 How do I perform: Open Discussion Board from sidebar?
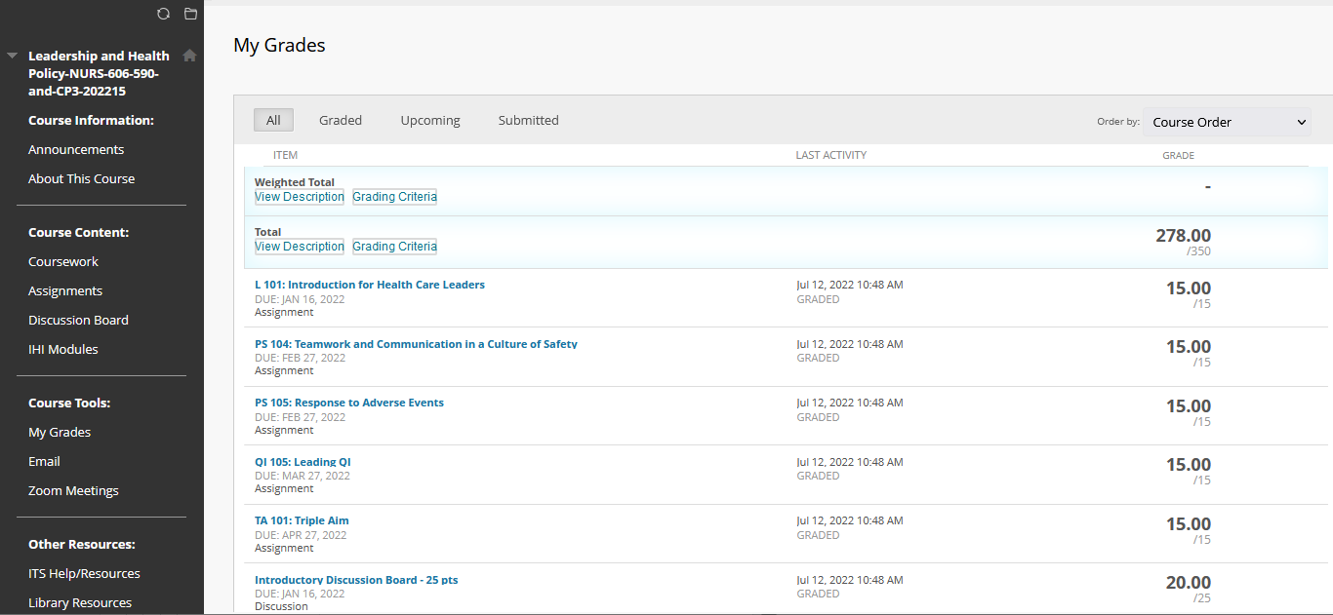[x=78, y=320]
